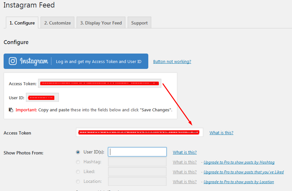Image resolution: width=292 pixels, height=191 pixels.
Task: Click the Instagram camera logo icon
Action: (x=13, y=61)
